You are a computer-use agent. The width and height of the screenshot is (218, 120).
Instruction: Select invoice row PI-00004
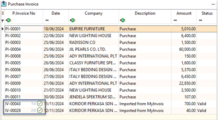tap(111, 49)
